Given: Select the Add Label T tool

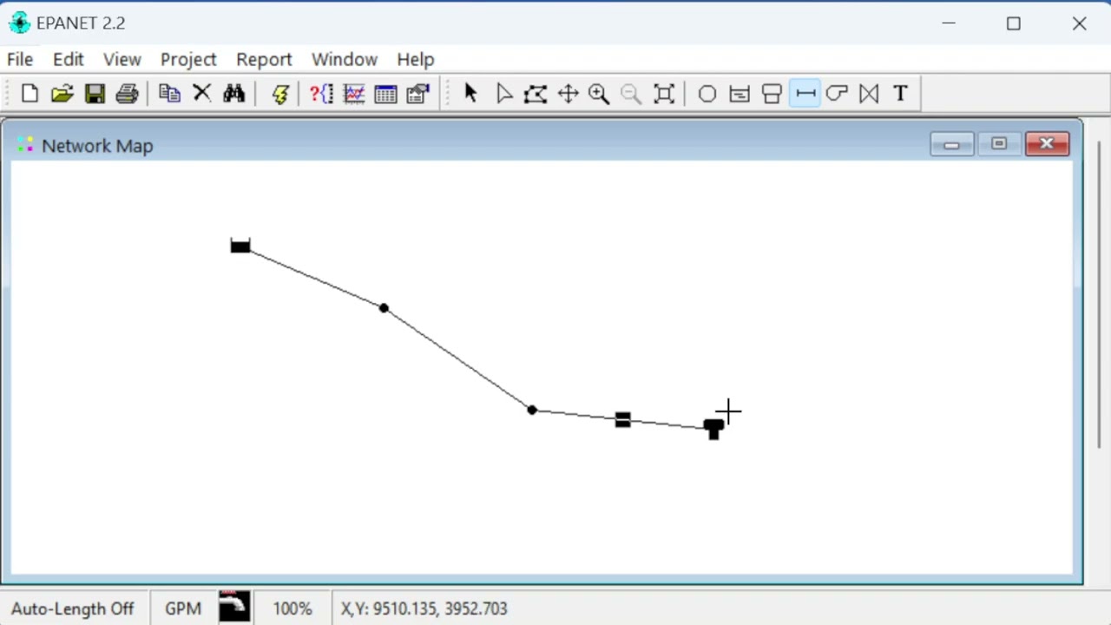Looking at the screenshot, I should [x=900, y=94].
